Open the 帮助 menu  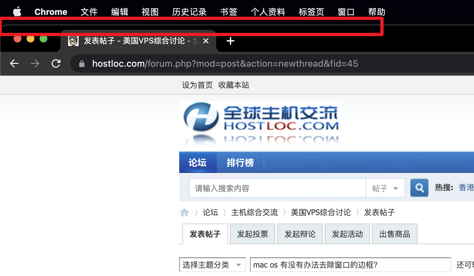pyautogui.click(x=377, y=12)
